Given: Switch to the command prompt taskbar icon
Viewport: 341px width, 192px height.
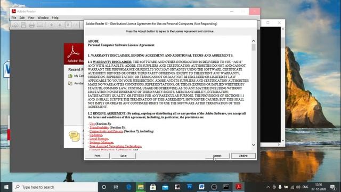Looking at the screenshot, I should [x=226, y=187].
